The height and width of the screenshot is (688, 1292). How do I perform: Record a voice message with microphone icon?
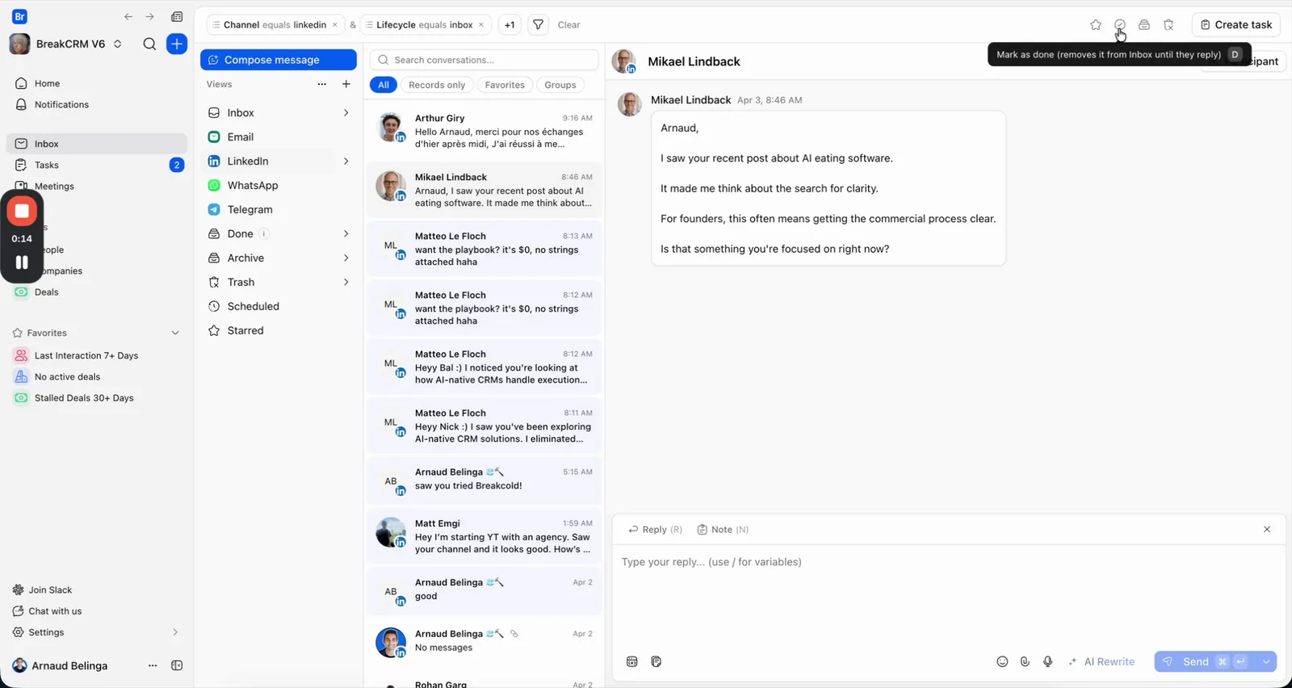click(x=1047, y=661)
